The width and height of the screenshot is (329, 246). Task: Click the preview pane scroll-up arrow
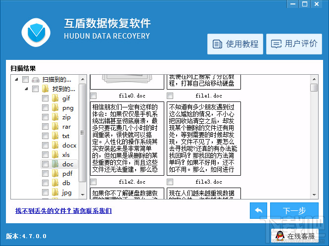(x=314, y=79)
